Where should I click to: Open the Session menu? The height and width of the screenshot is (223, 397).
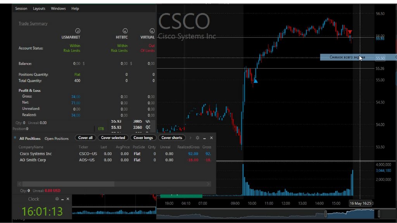coord(21,9)
